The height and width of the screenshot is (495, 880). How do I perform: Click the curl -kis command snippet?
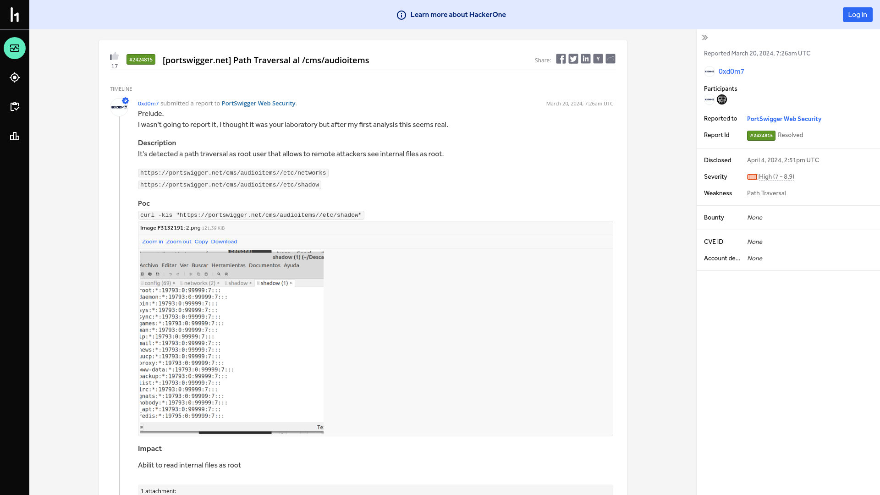click(x=251, y=215)
